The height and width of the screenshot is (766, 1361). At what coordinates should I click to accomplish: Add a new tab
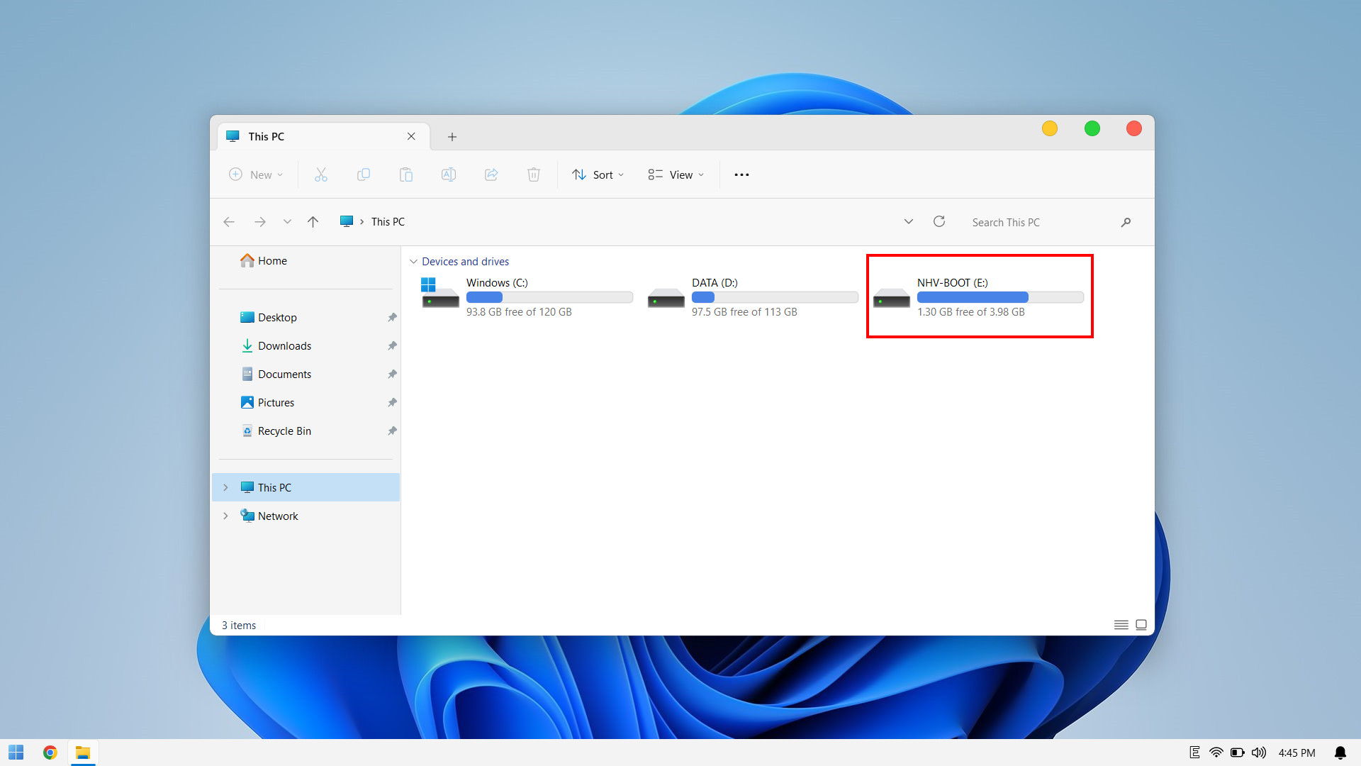[452, 136]
